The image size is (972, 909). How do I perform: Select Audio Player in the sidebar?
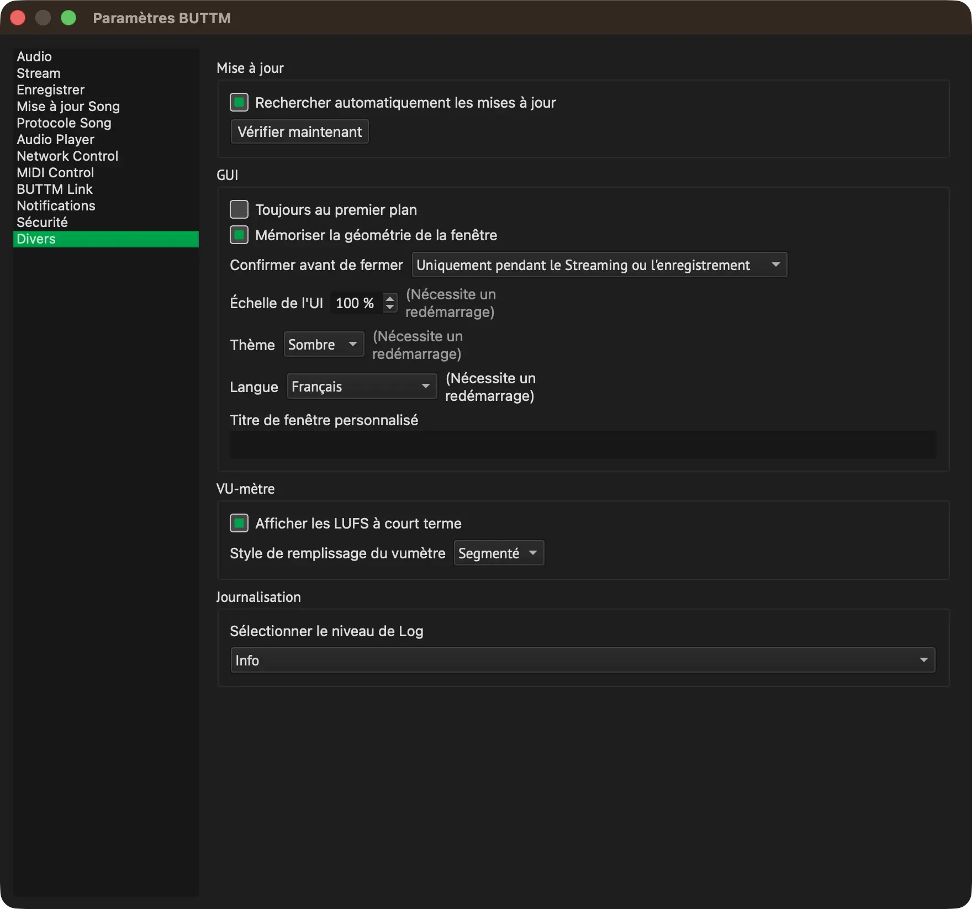(106, 139)
